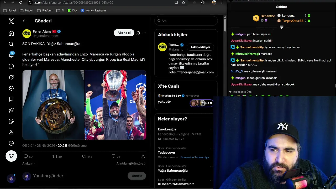
Task: Open the Klopp Champions League photo
Action: 115,105
